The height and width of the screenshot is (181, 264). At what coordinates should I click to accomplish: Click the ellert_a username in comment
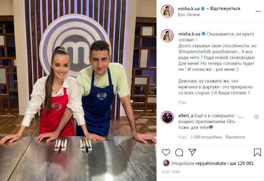click(186, 116)
